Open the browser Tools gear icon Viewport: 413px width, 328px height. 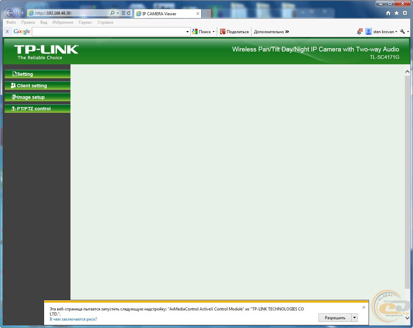(x=405, y=13)
